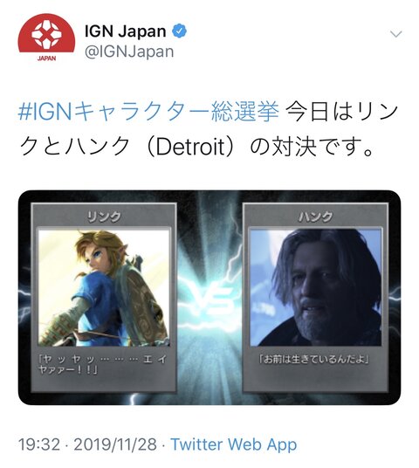Screen dimensions: 419x468
Task: Click the JAPAN text under logo
Action: (46, 58)
